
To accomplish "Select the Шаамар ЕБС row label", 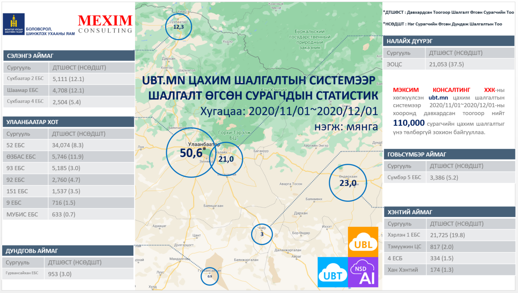I will click(x=23, y=90).
